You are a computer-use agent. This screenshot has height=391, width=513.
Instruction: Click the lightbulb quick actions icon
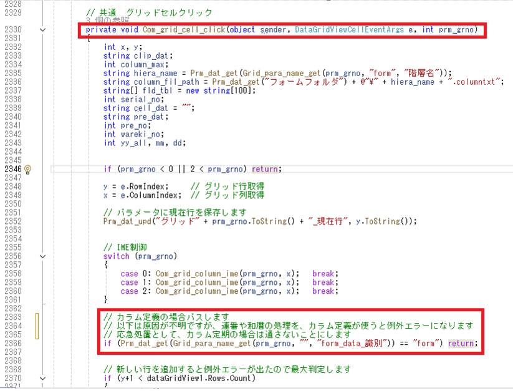click(x=28, y=169)
